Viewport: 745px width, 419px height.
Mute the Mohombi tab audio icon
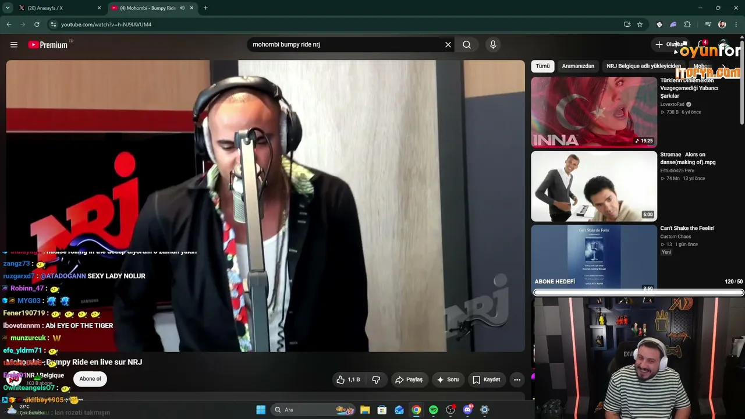pyautogui.click(x=183, y=8)
